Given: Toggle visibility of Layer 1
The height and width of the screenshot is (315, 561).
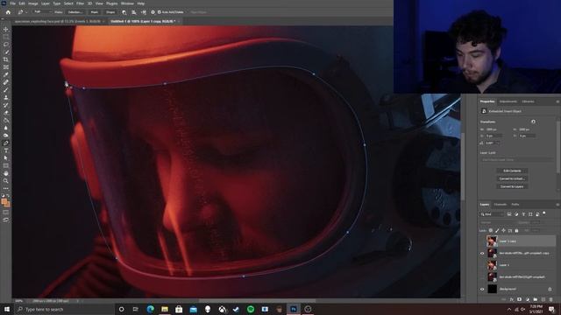Looking at the screenshot, I should pos(482,265).
